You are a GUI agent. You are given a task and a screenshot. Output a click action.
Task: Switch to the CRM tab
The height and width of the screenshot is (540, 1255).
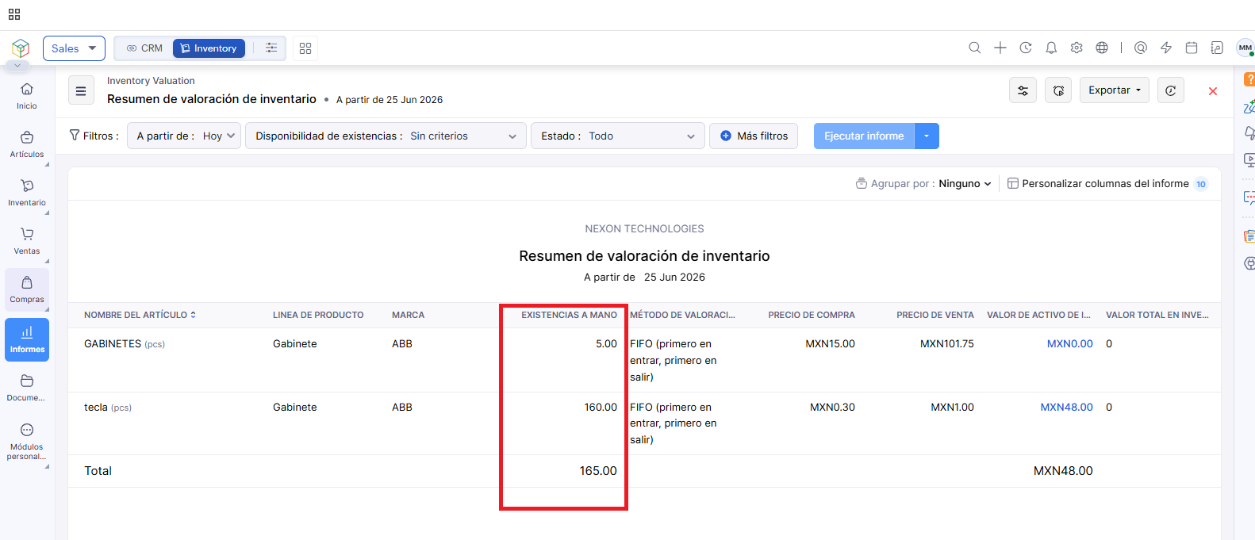tap(144, 48)
